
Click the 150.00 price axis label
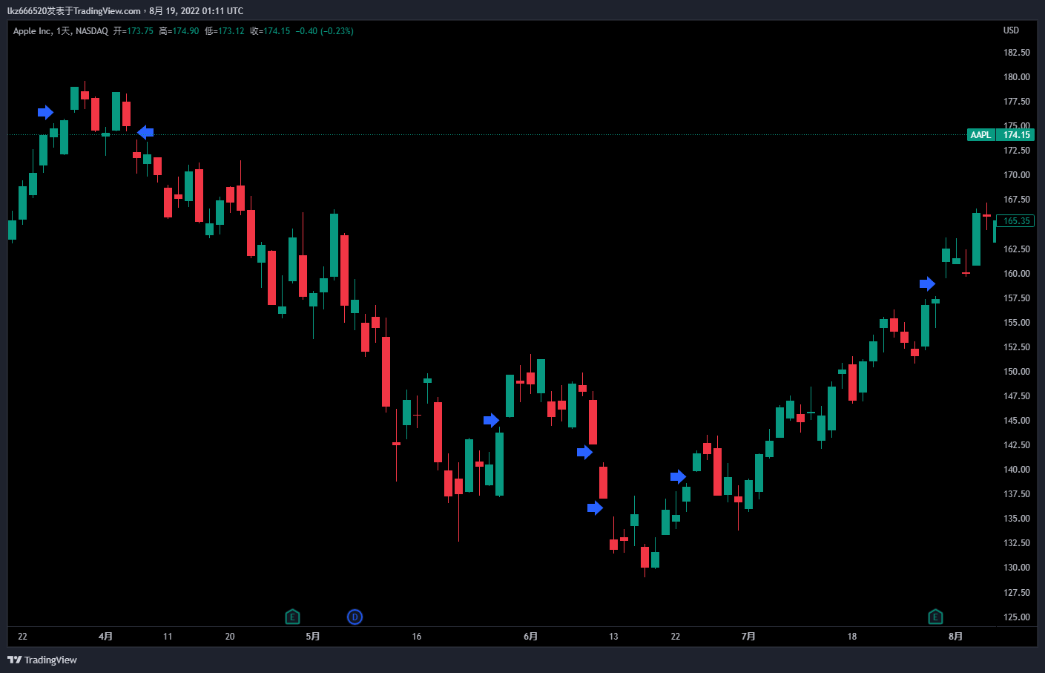tap(1017, 372)
